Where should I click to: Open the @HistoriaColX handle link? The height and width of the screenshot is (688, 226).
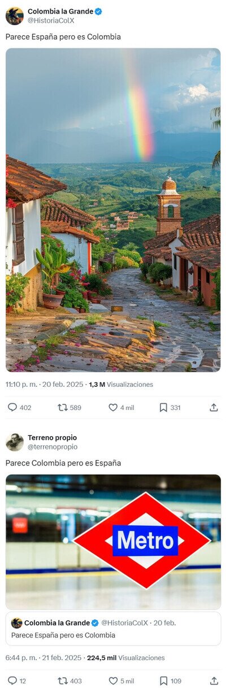point(51,20)
